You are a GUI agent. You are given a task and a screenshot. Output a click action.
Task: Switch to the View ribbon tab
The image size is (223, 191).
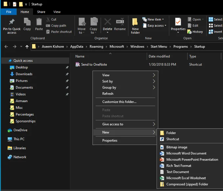pyautogui.click(x=57, y=12)
